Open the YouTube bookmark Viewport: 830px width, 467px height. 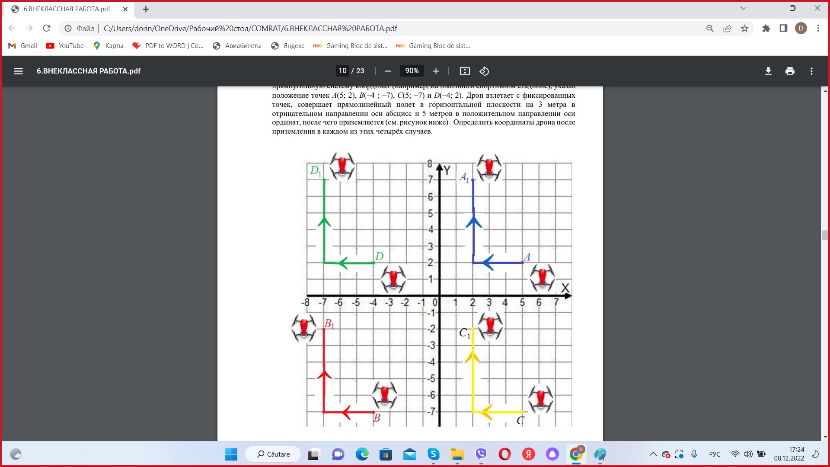click(65, 46)
